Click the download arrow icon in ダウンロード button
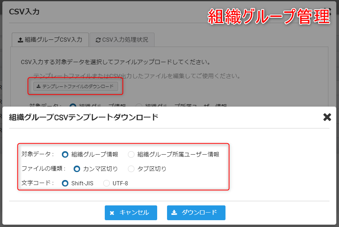This screenshot has width=339, height=227. pyautogui.click(x=174, y=213)
